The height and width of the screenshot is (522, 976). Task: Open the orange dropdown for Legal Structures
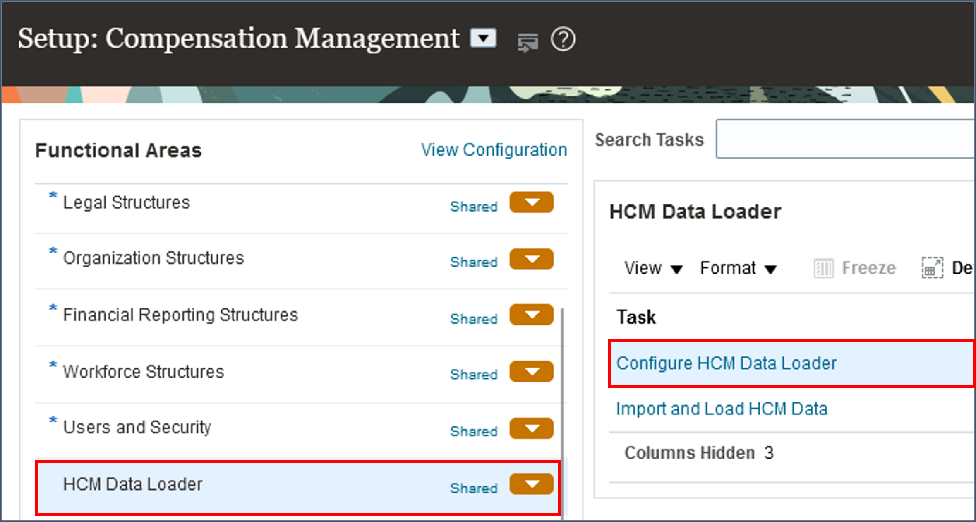click(x=531, y=202)
